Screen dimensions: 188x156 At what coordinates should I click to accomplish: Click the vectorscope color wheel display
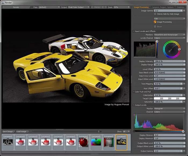pos(172,49)
